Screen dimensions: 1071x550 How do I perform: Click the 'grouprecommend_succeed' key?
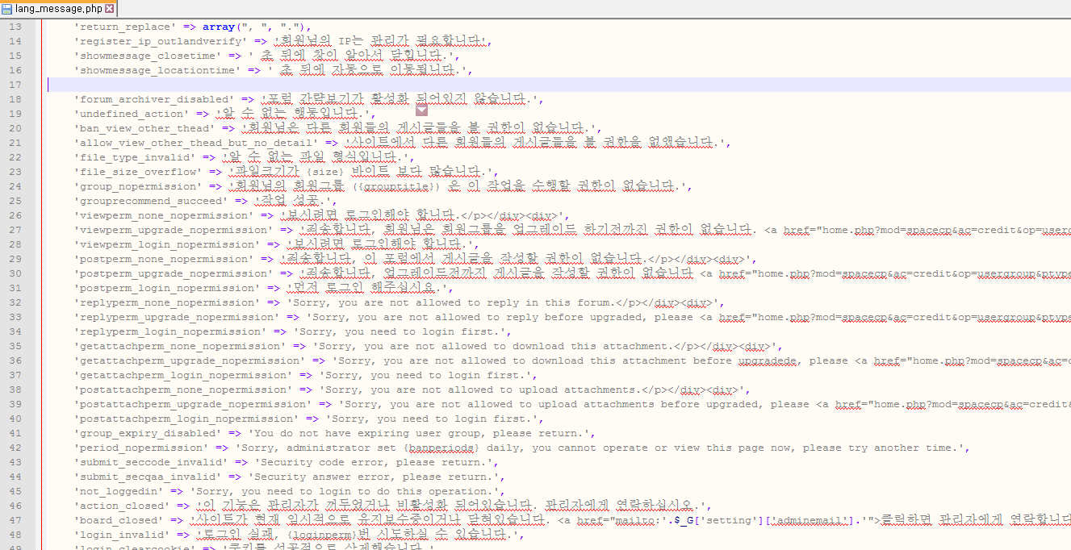[x=151, y=201]
